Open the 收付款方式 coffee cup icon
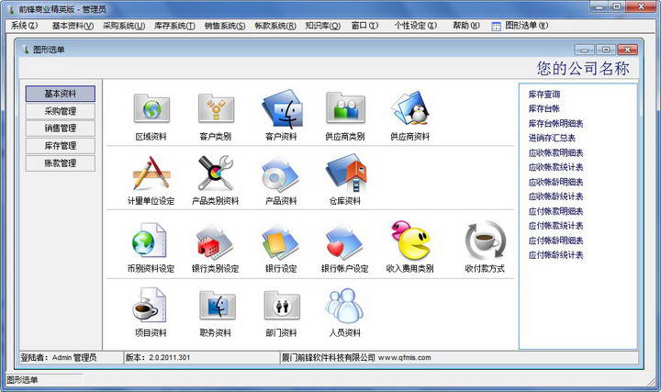Viewport: 661px width, 392px height. 486,240
